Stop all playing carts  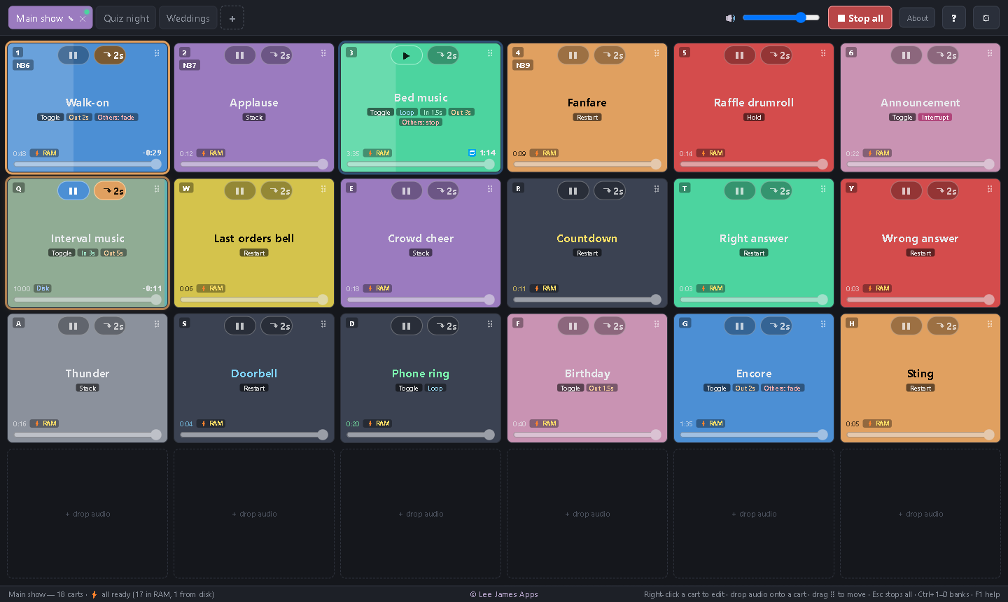[x=860, y=18]
